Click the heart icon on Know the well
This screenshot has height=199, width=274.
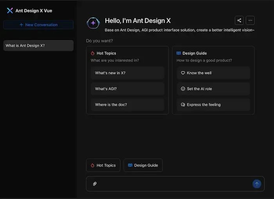coord(183,73)
